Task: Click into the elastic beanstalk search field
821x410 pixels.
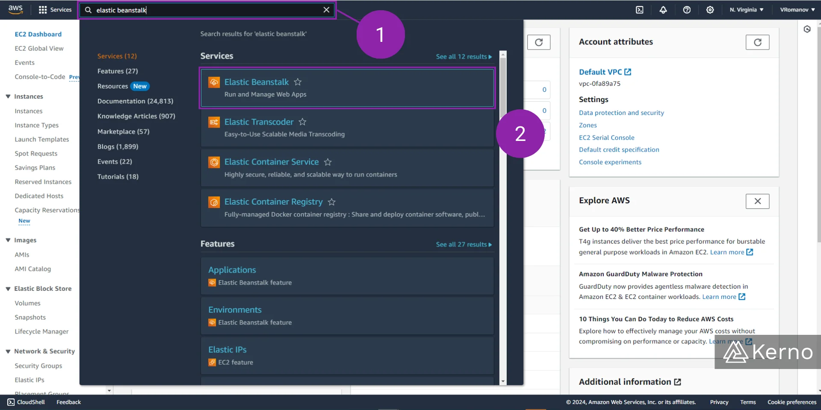Action: pyautogui.click(x=207, y=10)
